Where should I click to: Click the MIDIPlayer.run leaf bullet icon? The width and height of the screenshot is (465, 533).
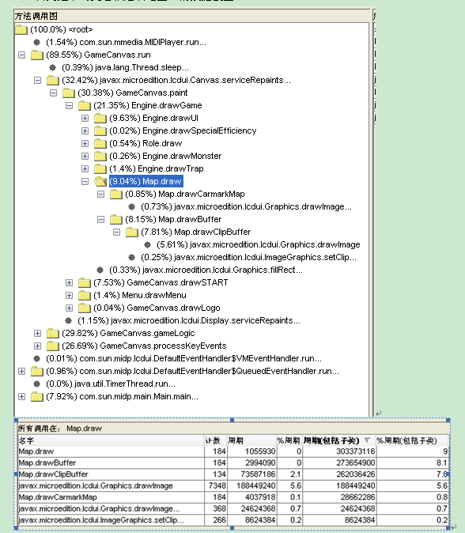click(x=36, y=43)
